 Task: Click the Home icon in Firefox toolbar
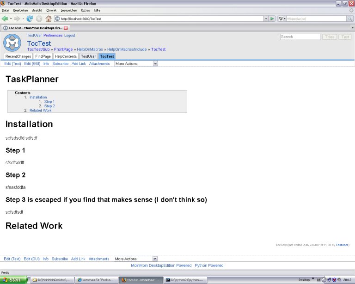coord(49,19)
